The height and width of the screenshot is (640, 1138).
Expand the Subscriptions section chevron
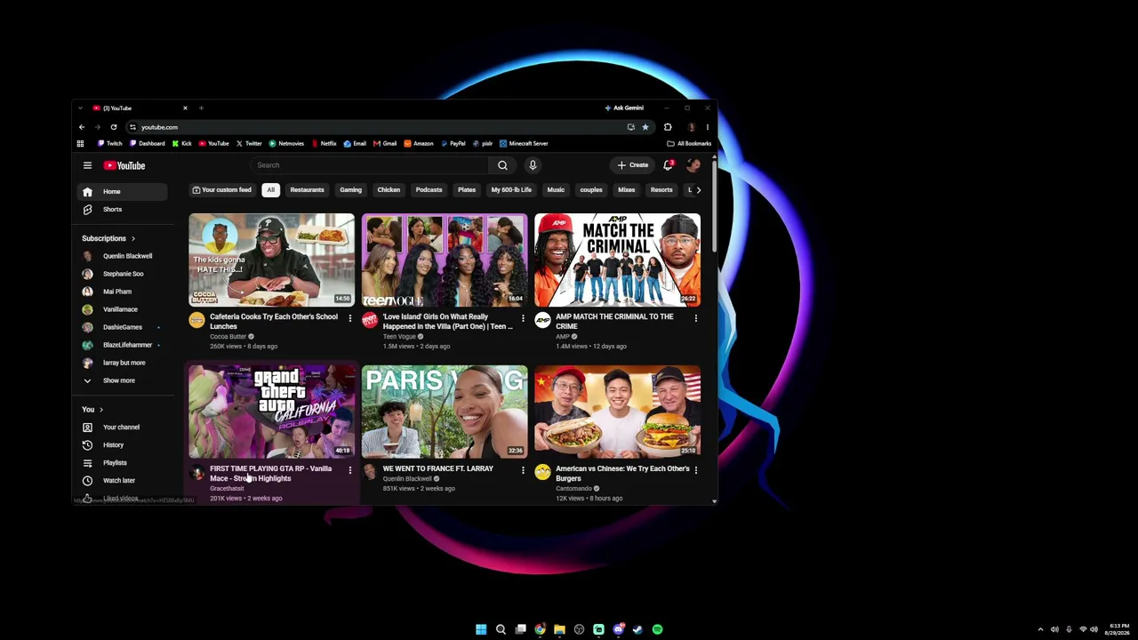pos(133,238)
